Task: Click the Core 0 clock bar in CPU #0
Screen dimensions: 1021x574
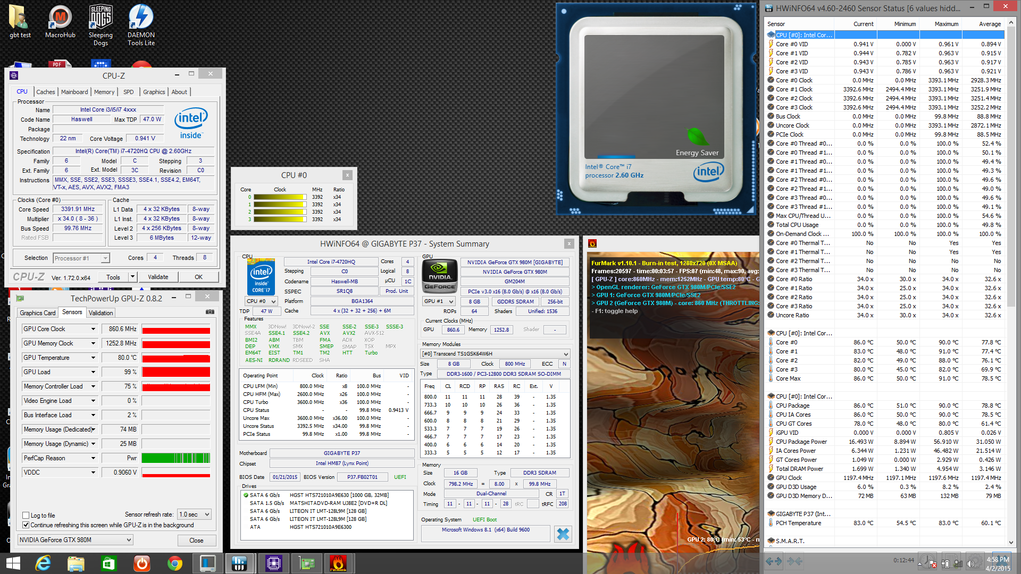Action: click(x=280, y=197)
